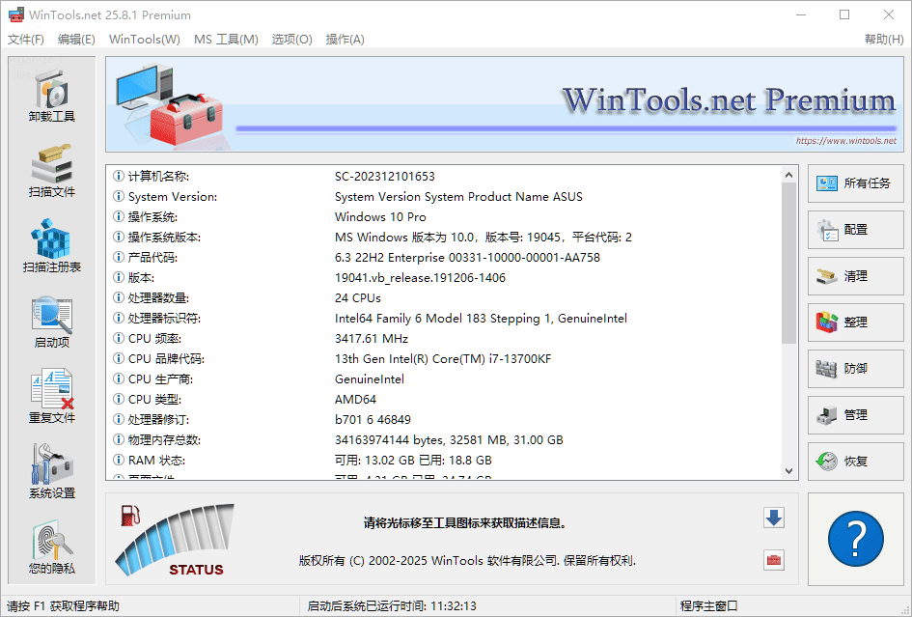The height and width of the screenshot is (617, 912).
Task: Click the info icon beside System Version
Action: coord(119,196)
